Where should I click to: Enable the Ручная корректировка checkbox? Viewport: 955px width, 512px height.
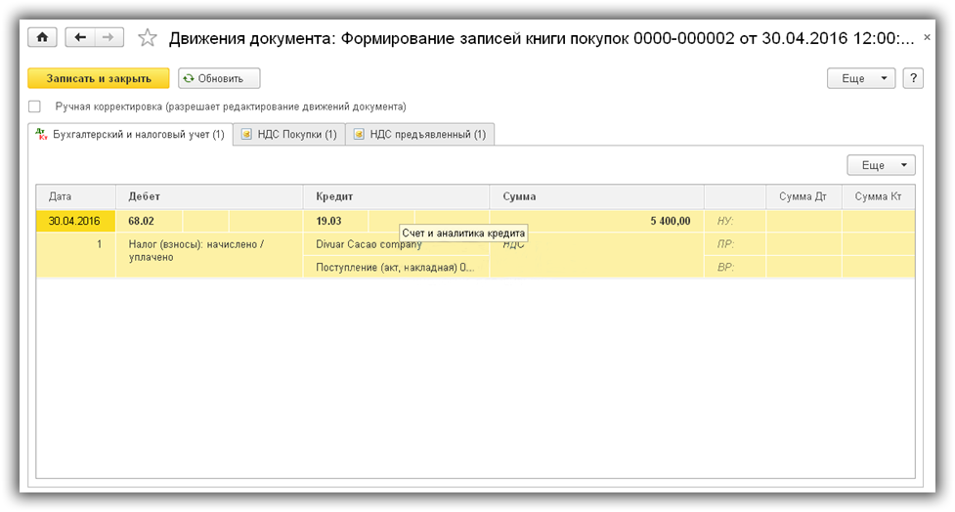(35, 107)
